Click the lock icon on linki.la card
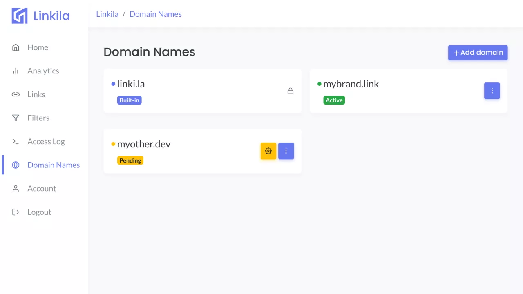Screen dimensions: 523x294 [291, 91]
